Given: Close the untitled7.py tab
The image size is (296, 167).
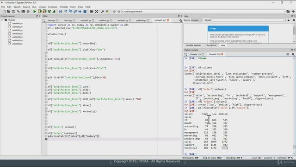Looking at the screenshot, I should [168, 20].
